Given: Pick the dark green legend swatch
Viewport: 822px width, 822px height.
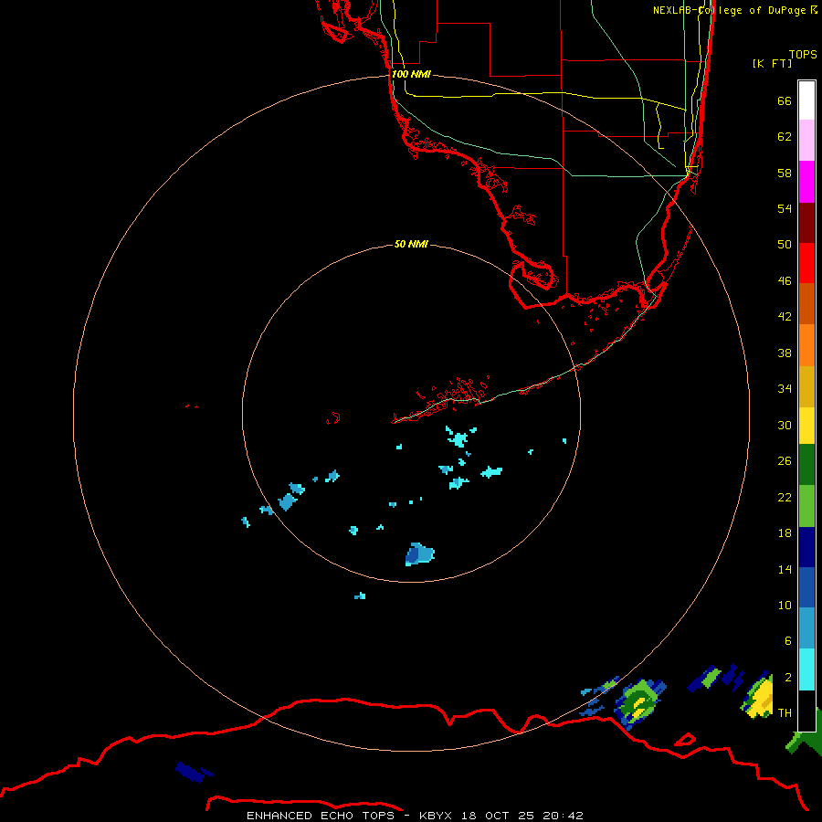Looking at the screenshot, I should click(x=806, y=465).
